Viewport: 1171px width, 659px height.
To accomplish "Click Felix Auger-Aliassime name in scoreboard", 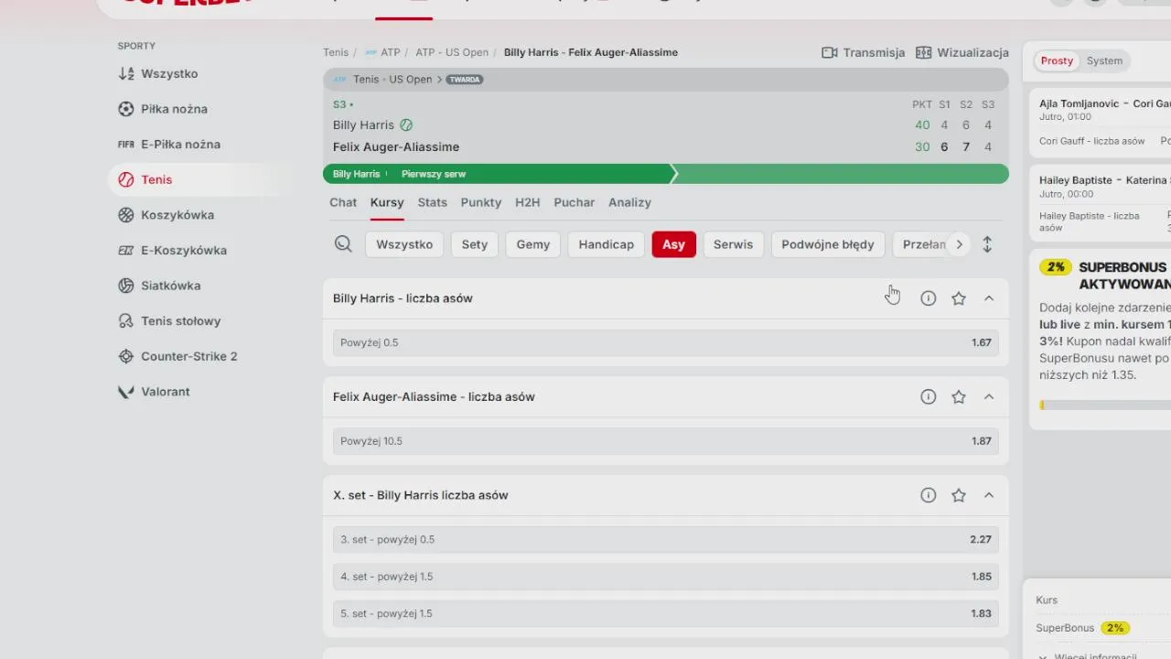I will (396, 147).
